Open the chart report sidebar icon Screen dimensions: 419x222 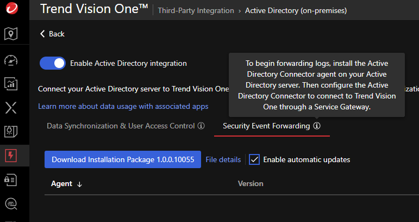11,83
